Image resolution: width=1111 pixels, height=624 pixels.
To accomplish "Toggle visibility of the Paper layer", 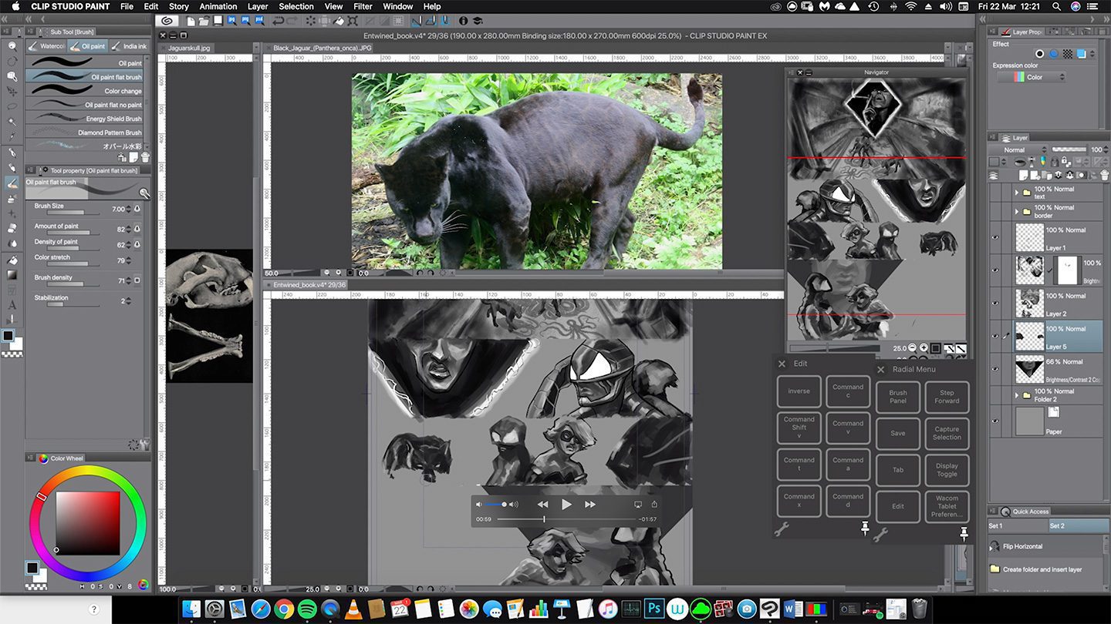I will coord(994,421).
